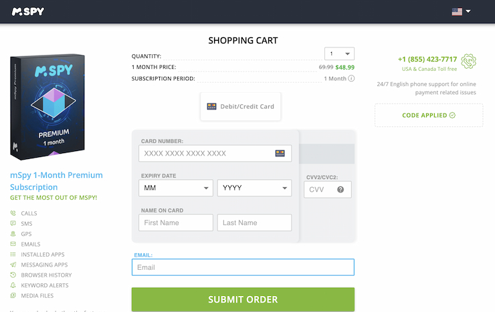The width and height of the screenshot is (495, 312).
Task: Click the Keyword Alerts bell icon
Action: 13,285
